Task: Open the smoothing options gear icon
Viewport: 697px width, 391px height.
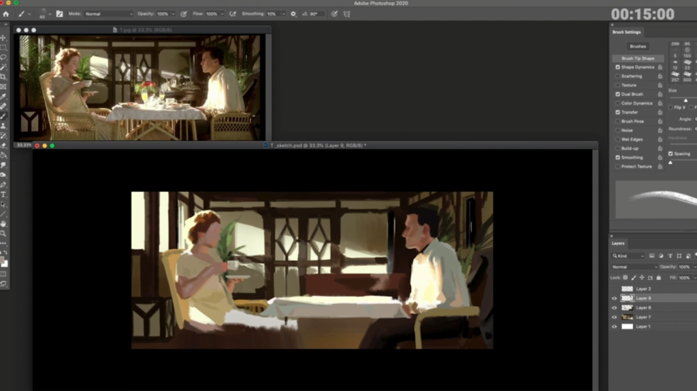Action: pos(293,14)
